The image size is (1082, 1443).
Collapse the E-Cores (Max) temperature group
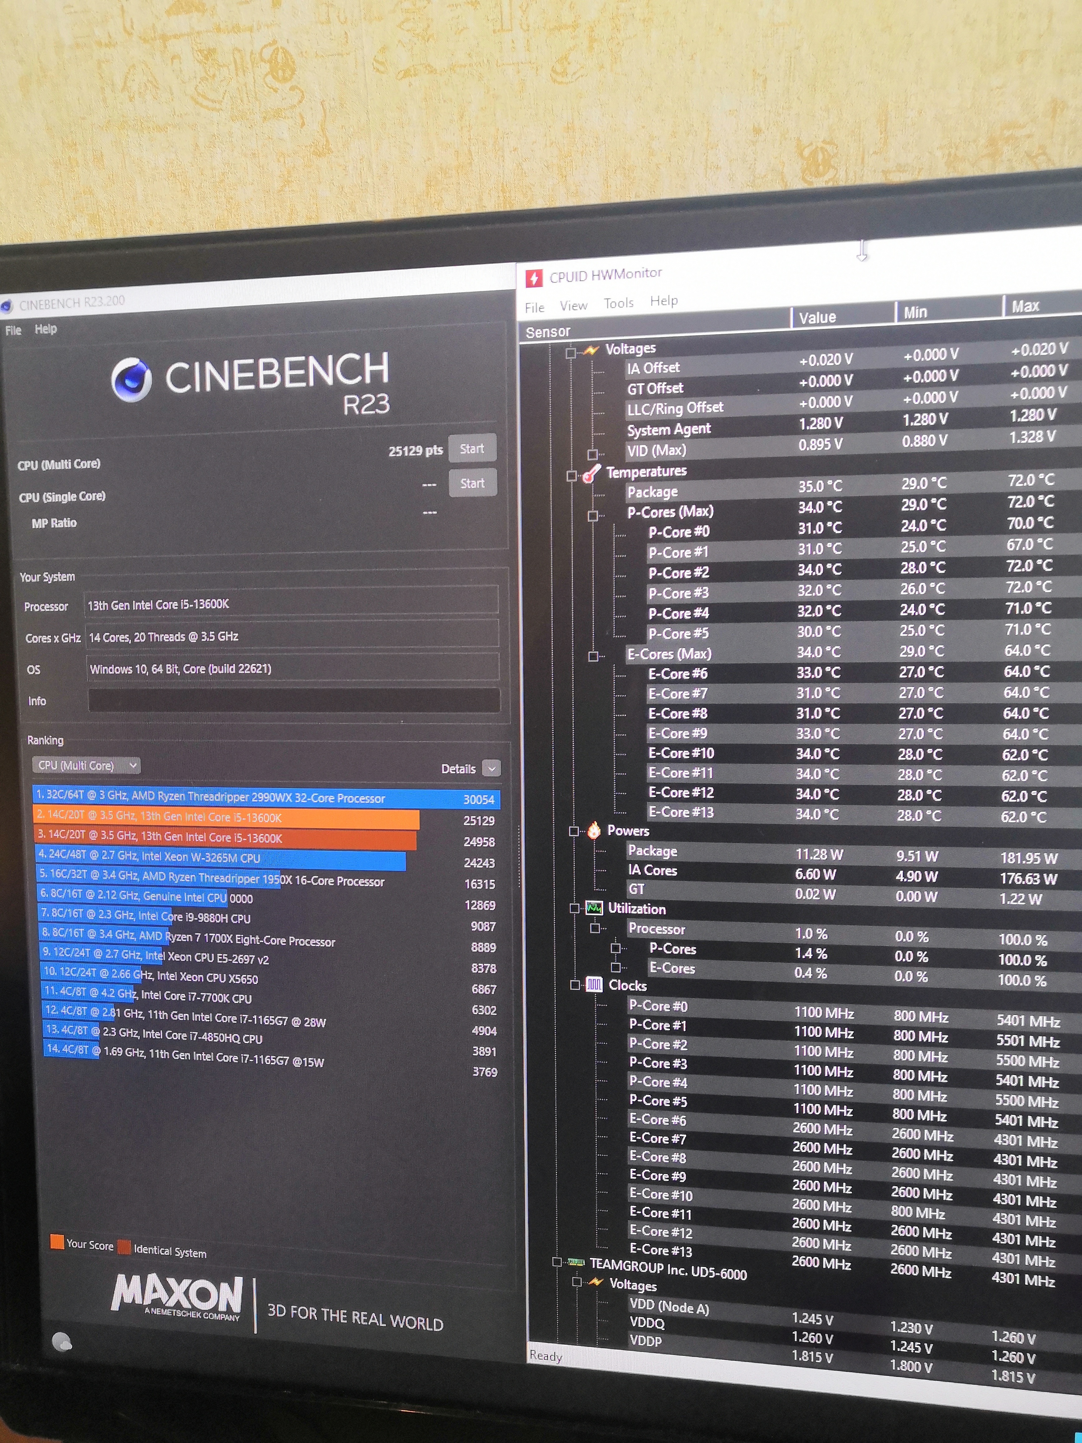(x=593, y=656)
